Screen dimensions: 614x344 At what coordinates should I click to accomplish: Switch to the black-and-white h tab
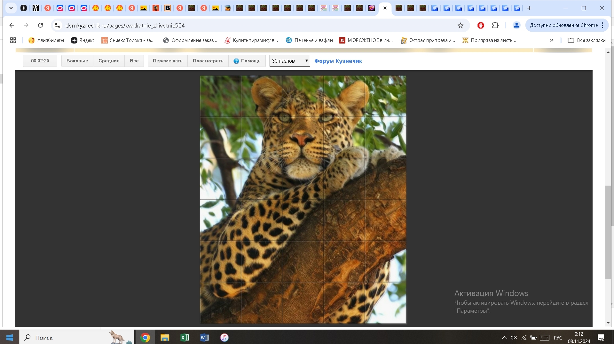click(36, 8)
